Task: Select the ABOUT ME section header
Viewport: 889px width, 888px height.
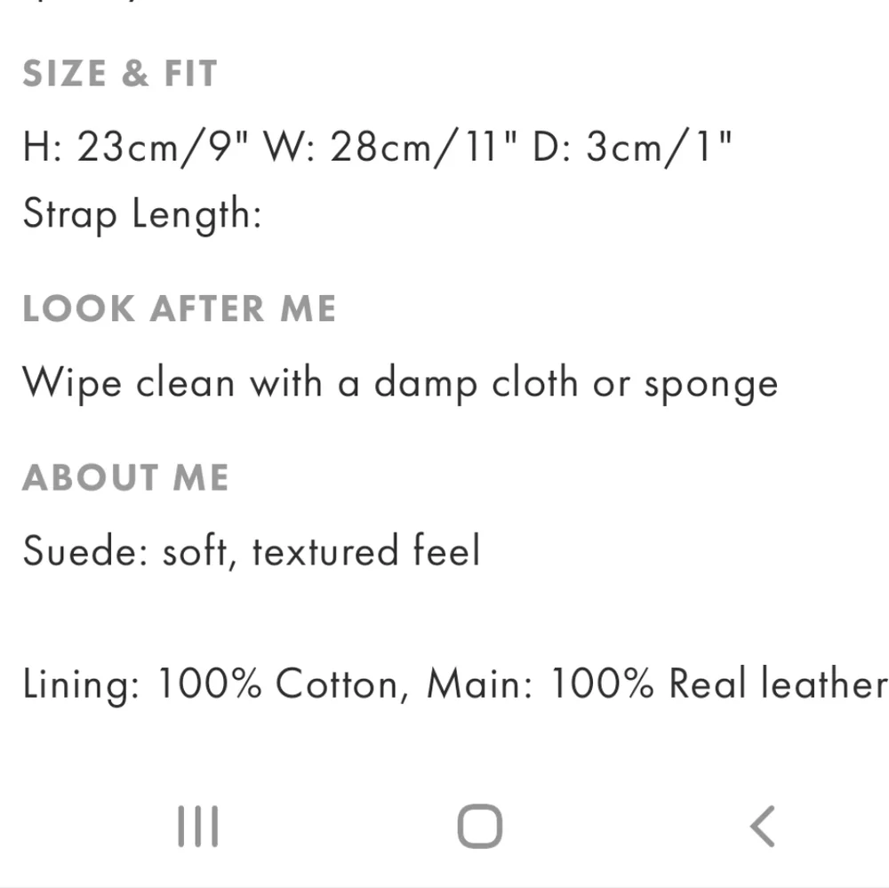Action: 125,477
